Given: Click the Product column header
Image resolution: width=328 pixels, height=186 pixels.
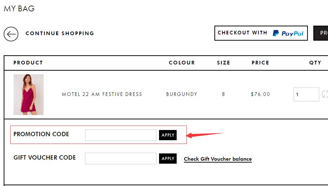Looking at the screenshot, I should (28, 63).
